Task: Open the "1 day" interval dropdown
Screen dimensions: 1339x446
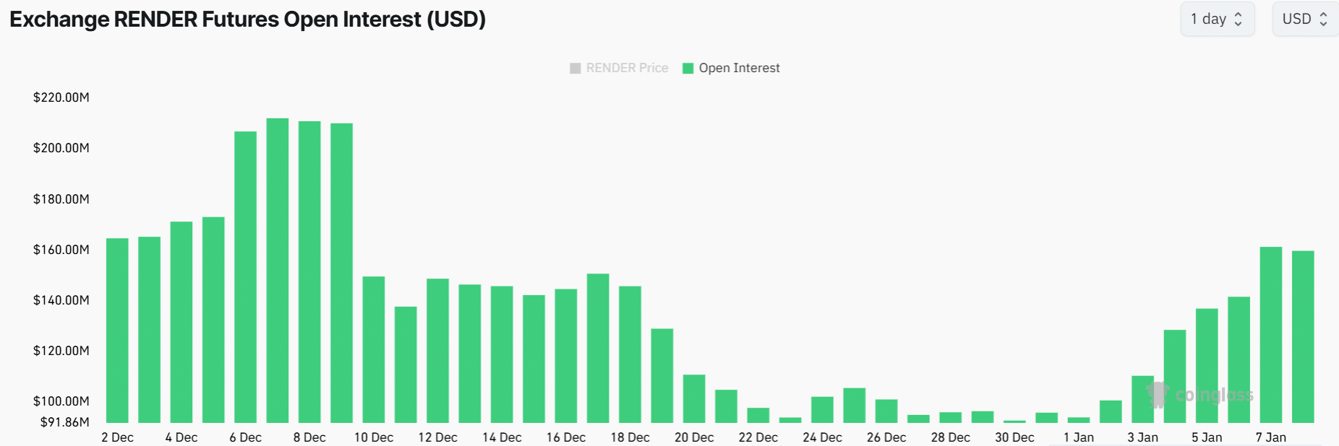Action: click(x=1217, y=19)
